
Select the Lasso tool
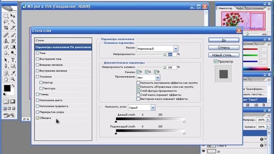[x=6, y=22]
